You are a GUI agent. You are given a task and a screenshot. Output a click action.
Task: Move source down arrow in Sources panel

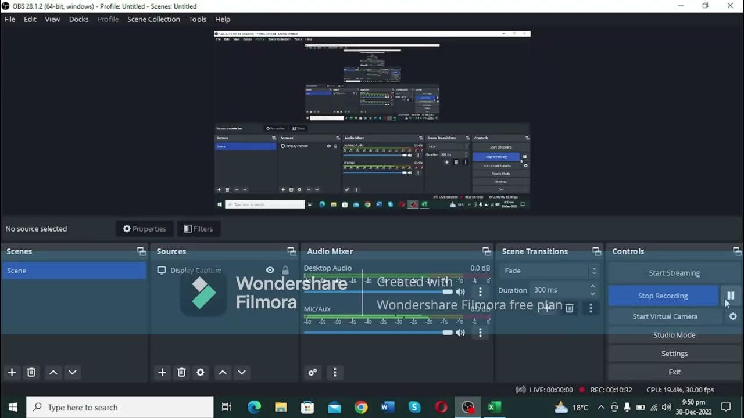tap(242, 372)
